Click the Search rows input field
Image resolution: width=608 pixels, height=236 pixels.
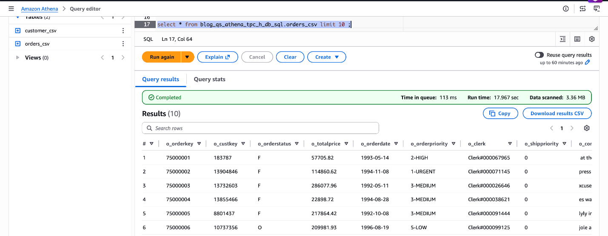click(260, 128)
